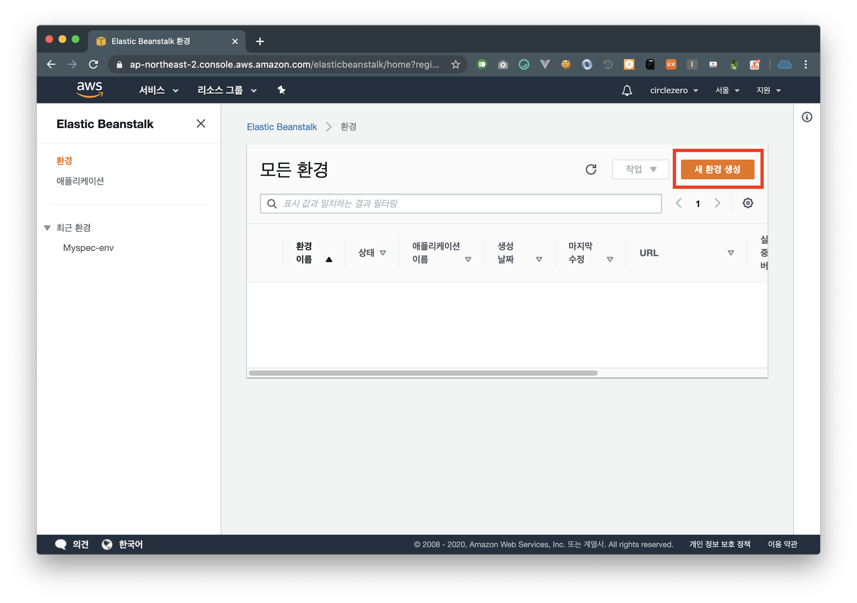This screenshot has width=857, height=603.
Task: Toggle sort on URL column
Action: [731, 253]
